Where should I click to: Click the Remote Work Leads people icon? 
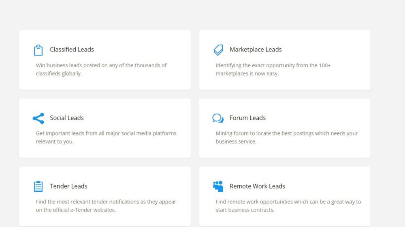tap(218, 186)
